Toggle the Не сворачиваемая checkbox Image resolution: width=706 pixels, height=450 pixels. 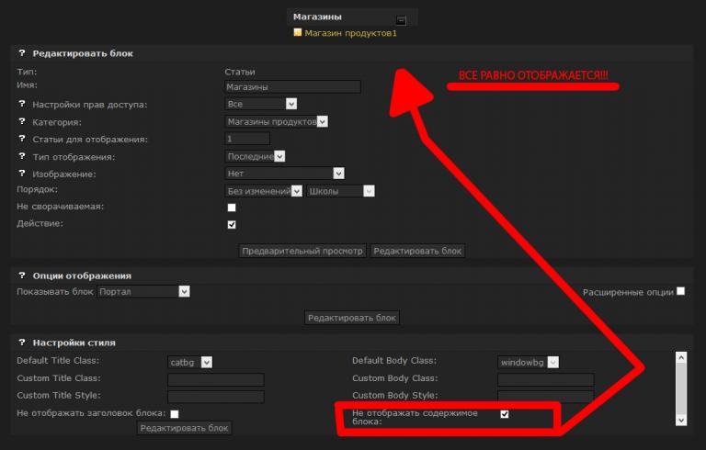pos(232,208)
